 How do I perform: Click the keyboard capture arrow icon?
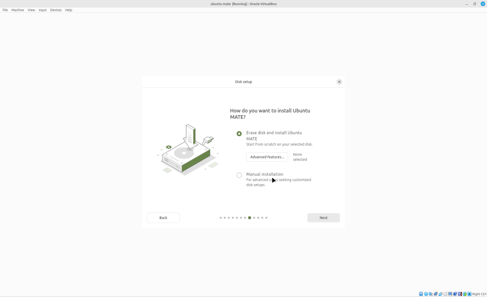[469, 294]
